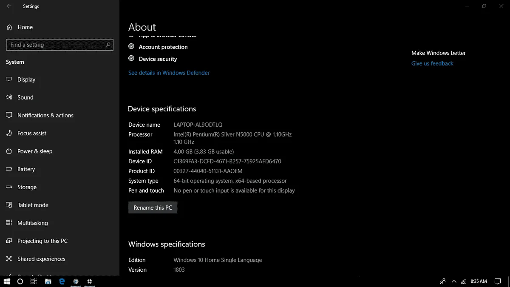Click the Device security label
The height and width of the screenshot is (287, 510).
[x=158, y=59]
